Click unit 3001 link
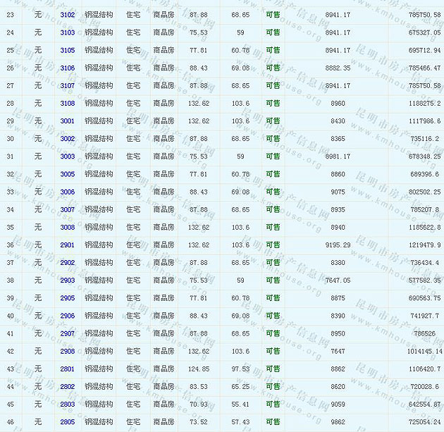 pos(68,121)
